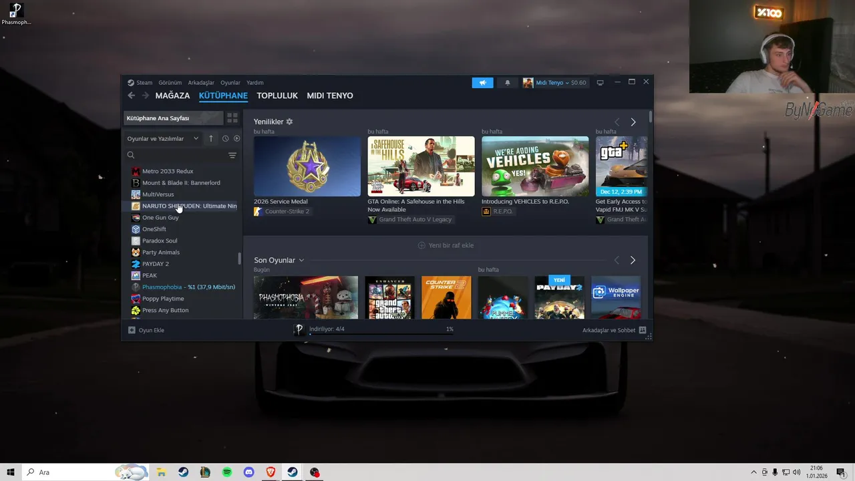This screenshot has height=481, width=855.
Task: Expand the Oyunlar ve Yazılımlar dropdown
Action: coord(163,138)
